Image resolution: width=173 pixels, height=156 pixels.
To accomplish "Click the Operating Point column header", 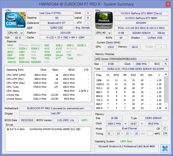I will point(18,70).
